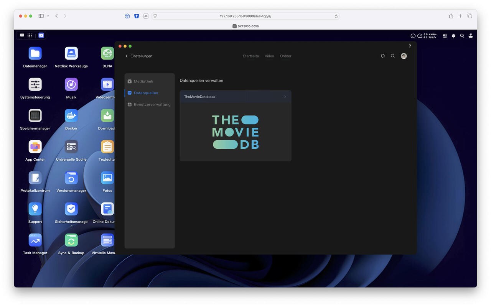Expand TheMovieDatabase entry chevron

pyautogui.click(x=285, y=97)
